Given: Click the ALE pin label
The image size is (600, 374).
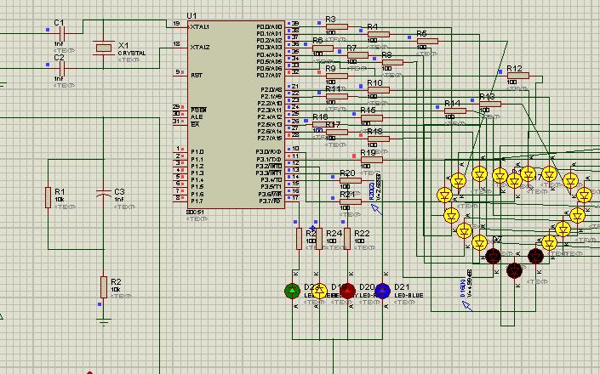Looking at the screenshot, I should tap(197, 117).
